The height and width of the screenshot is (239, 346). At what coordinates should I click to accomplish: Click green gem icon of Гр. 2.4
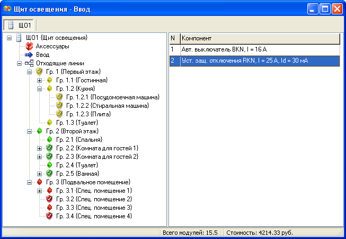pos(49,165)
